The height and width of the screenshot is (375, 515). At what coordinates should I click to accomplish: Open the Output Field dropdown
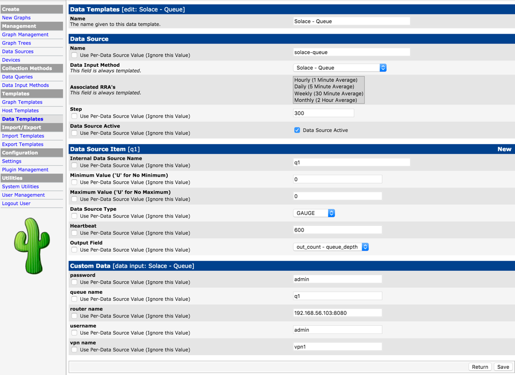click(331, 247)
